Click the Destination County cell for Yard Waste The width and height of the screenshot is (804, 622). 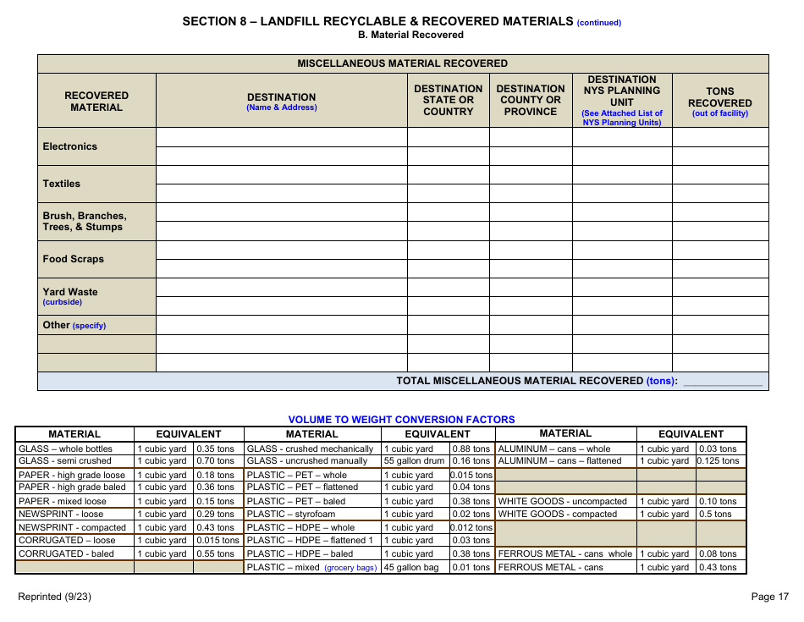[531, 294]
